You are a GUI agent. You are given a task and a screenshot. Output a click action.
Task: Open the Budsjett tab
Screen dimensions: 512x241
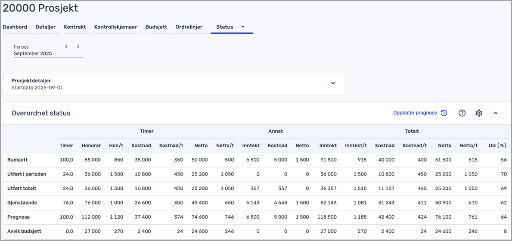coord(156,27)
